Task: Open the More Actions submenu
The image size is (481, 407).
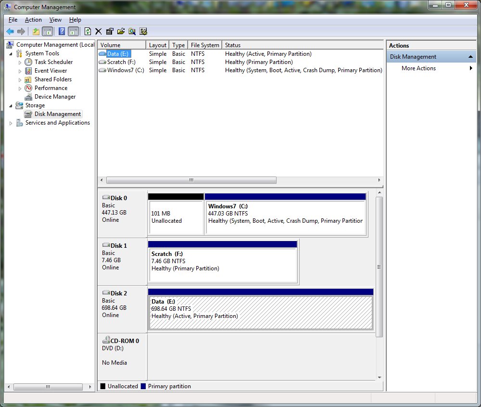Action: coord(431,68)
